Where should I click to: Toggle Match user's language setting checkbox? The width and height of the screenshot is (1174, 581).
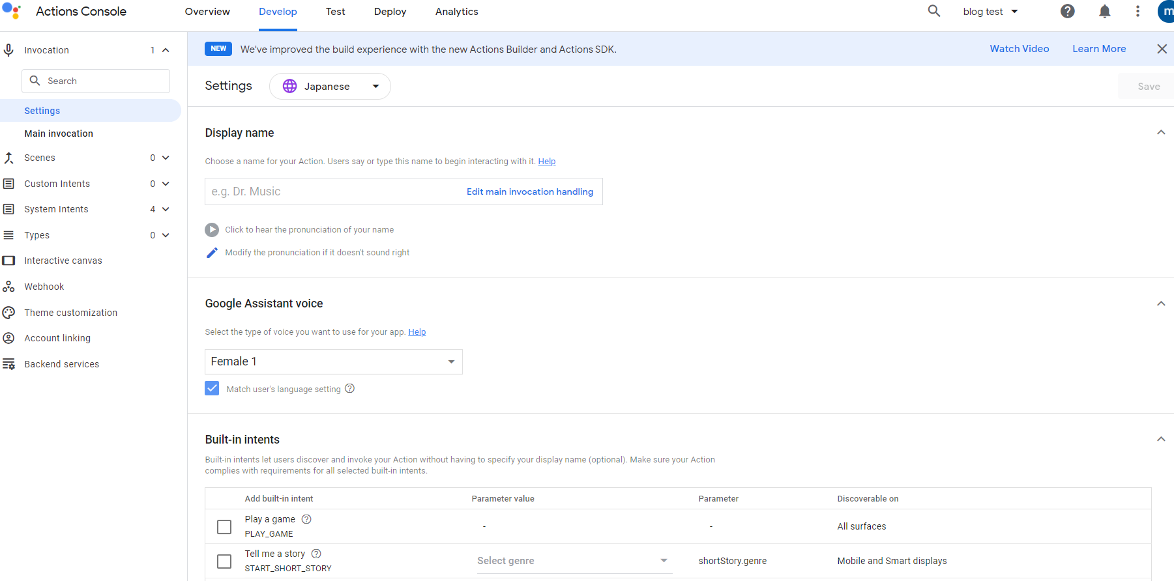[212, 388]
